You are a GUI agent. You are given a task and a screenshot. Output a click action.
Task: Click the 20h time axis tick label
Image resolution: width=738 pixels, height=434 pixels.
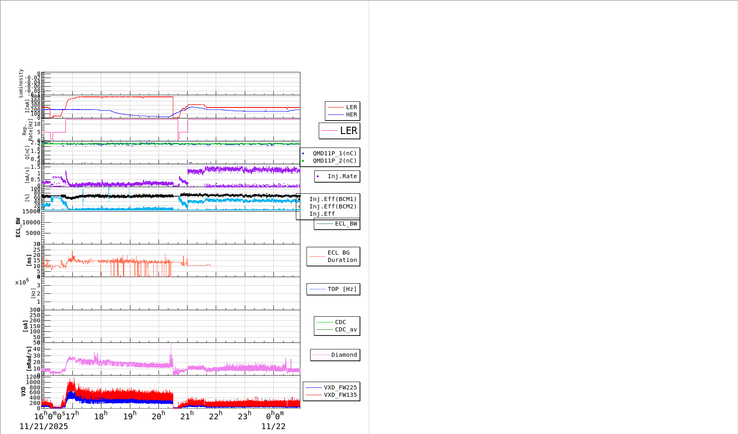(x=159, y=416)
